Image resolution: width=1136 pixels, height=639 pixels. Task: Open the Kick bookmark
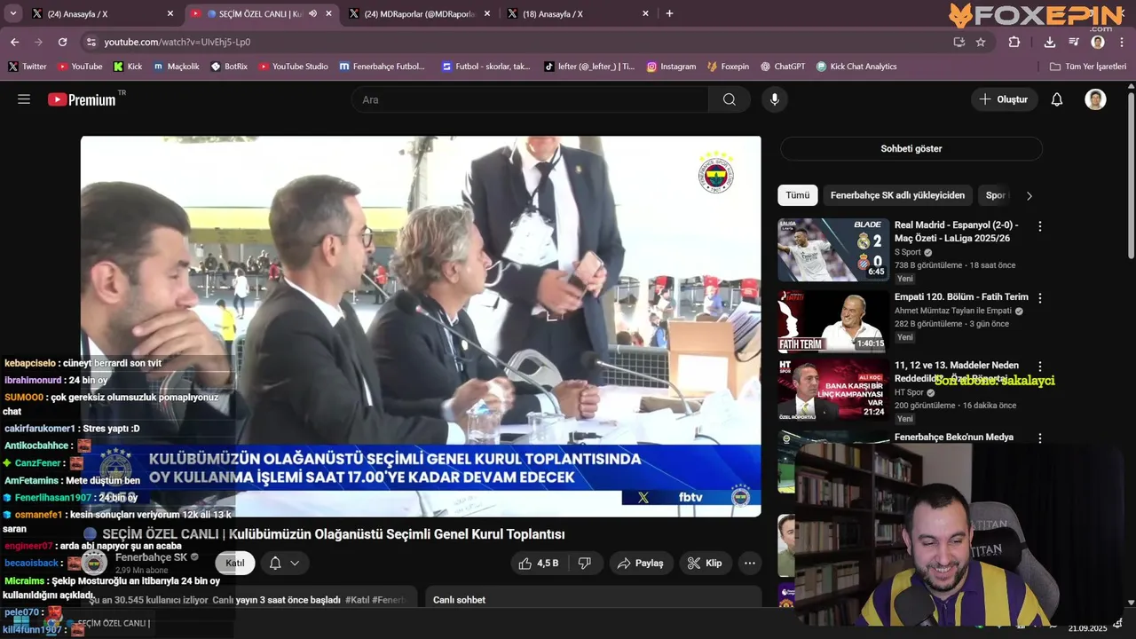click(x=126, y=67)
